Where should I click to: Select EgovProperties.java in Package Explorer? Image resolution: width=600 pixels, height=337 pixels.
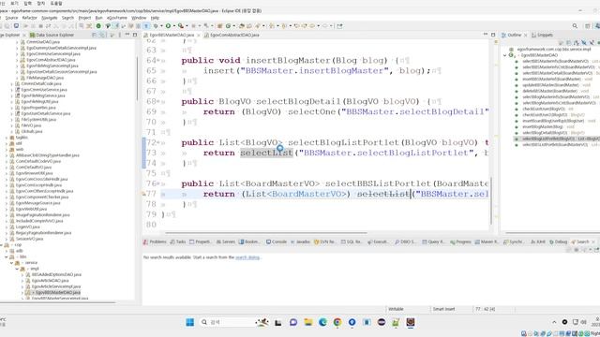click(38, 108)
